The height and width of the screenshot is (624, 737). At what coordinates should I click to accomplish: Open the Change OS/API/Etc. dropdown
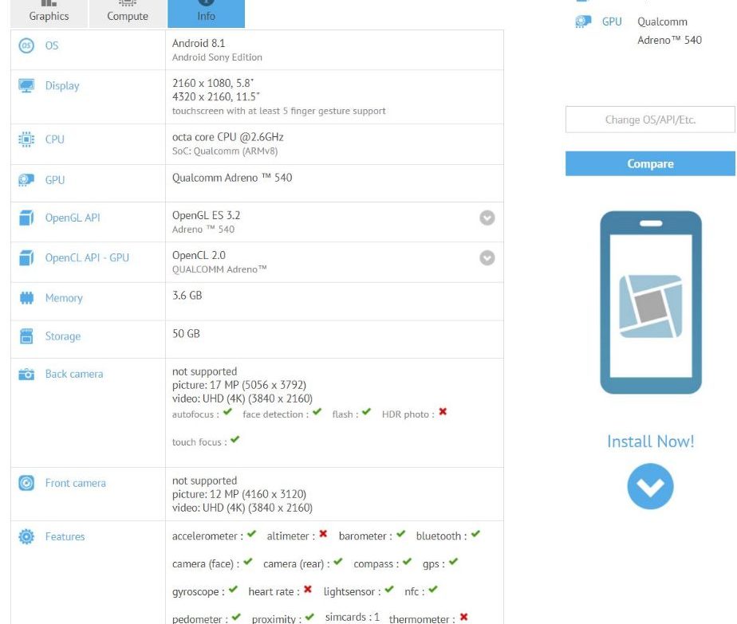[650, 120]
